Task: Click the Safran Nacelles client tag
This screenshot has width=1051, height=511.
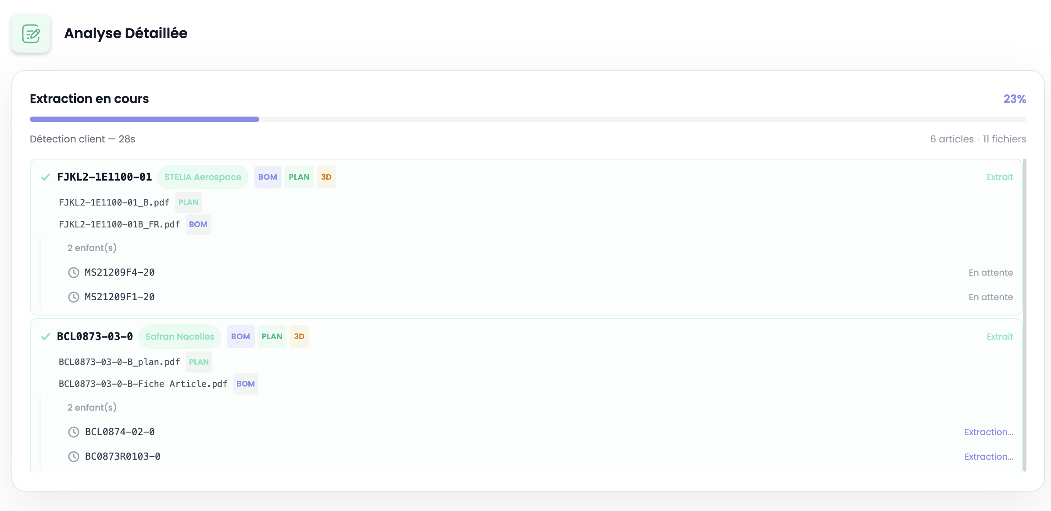Action: pyautogui.click(x=180, y=337)
